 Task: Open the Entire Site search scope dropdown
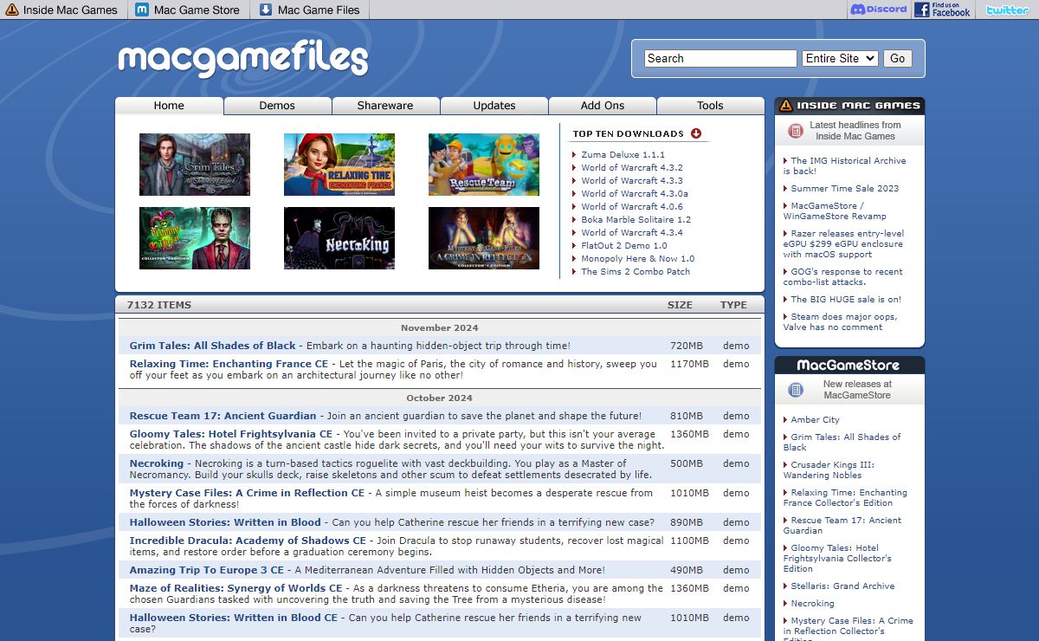point(840,58)
